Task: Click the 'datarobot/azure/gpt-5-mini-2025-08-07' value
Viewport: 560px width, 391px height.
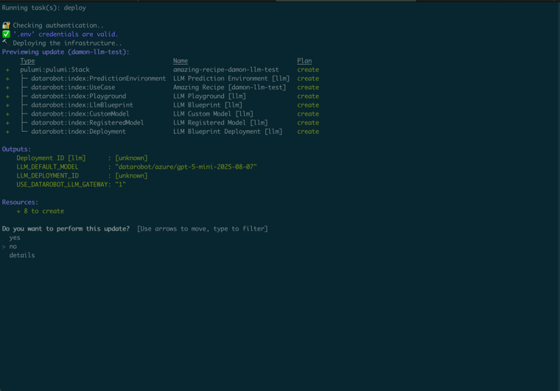Action: click(x=186, y=167)
